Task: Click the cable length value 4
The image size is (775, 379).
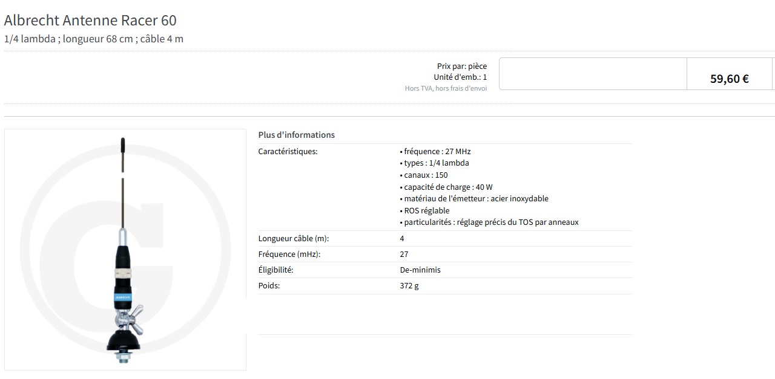Action: click(x=402, y=238)
